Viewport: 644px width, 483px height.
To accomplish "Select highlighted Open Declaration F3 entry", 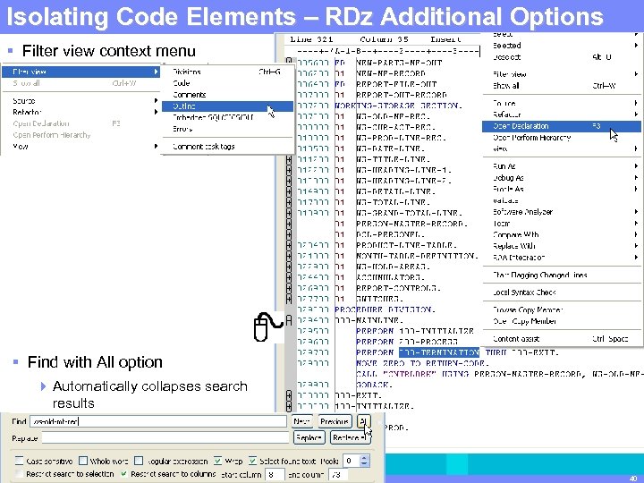I will [x=562, y=126].
